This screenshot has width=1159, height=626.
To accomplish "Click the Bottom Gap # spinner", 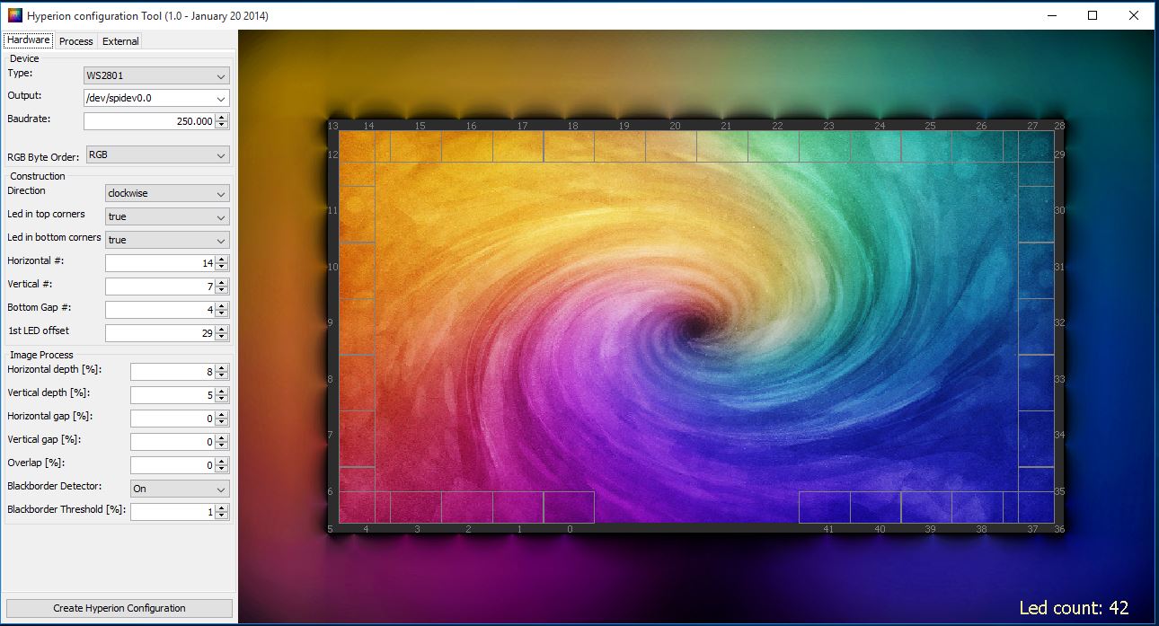I will [160, 310].
